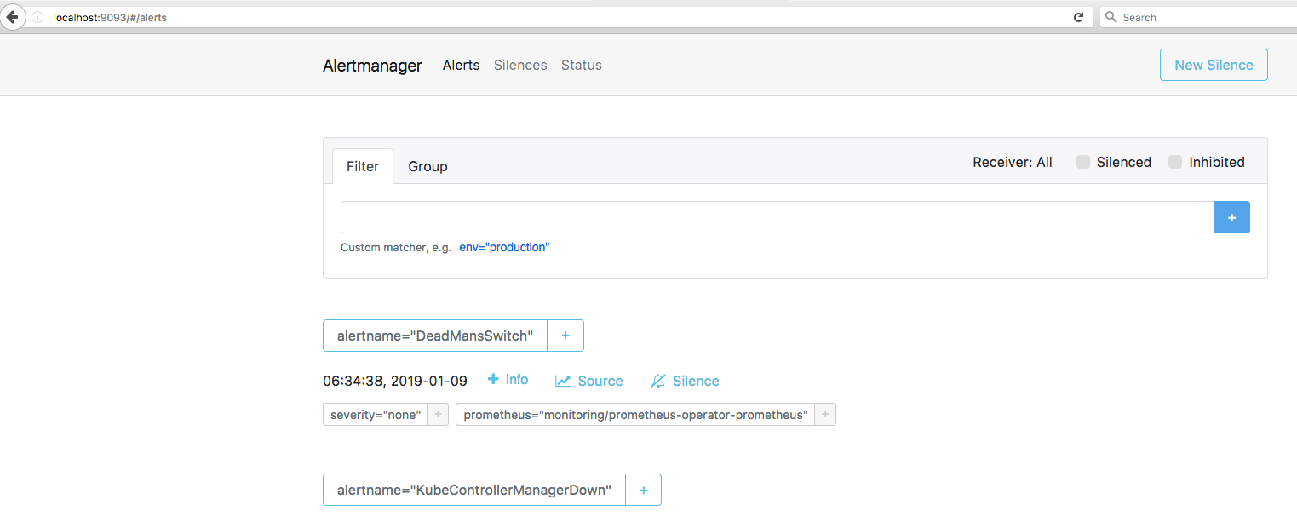Image resolution: width=1297 pixels, height=523 pixels.
Task: Select the Filter tab
Action: click(x=362, y=166)
